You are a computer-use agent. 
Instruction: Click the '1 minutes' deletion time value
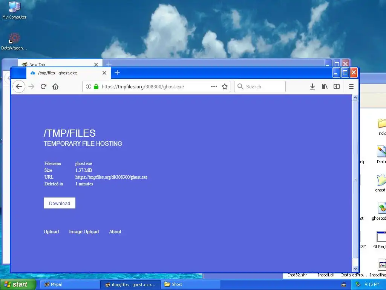pyautogui.click(x=84, y=184)
